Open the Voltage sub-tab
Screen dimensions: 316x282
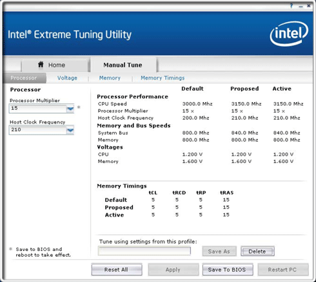point(67,78)
